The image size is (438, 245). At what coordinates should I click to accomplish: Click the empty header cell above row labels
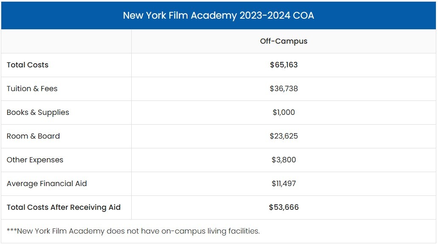pyautogui.click(x=66, y=41)
